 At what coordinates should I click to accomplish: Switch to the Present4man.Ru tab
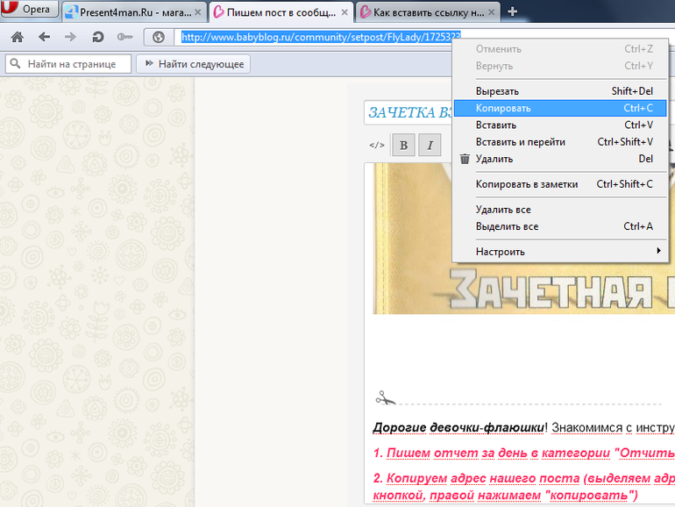tap(131, 12)
